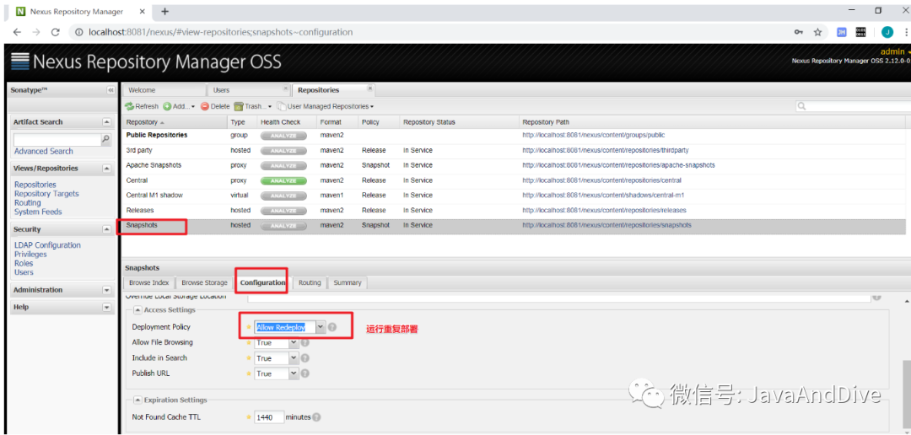
Task: Click Analyze button for Releases repository
Action: coord(283,210)
